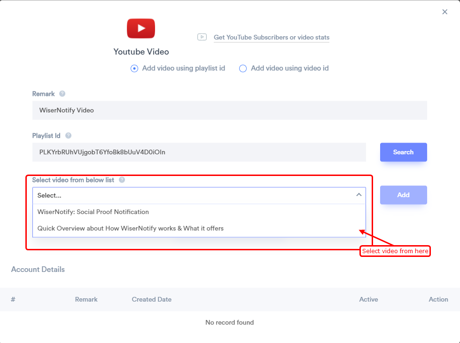Click the Created Date column header
460x343 pixels.
click(x=151, y=299)
